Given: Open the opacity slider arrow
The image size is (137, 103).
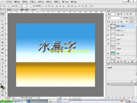Looking at the screenshot, I should [x=135, y=18].
